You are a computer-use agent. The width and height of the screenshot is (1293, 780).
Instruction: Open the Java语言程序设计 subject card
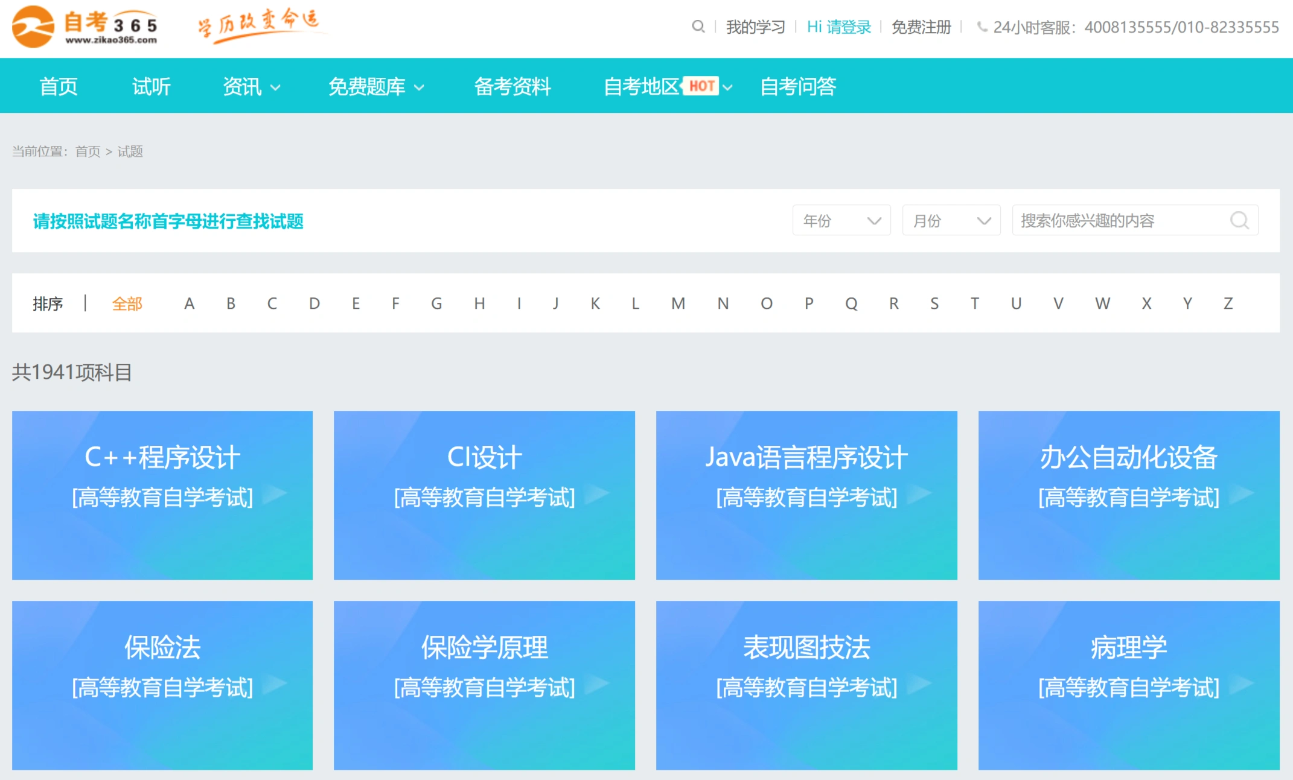(806, 495)
